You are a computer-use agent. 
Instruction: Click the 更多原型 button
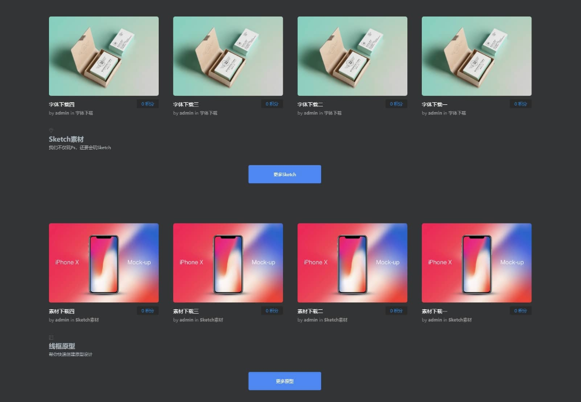tap(284, 381)
